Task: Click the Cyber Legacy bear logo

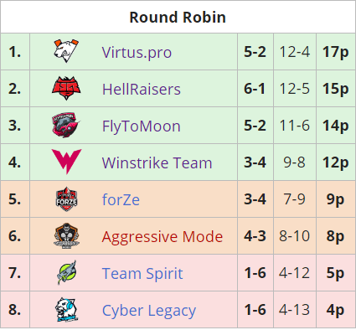Action: tap(66, 310)
